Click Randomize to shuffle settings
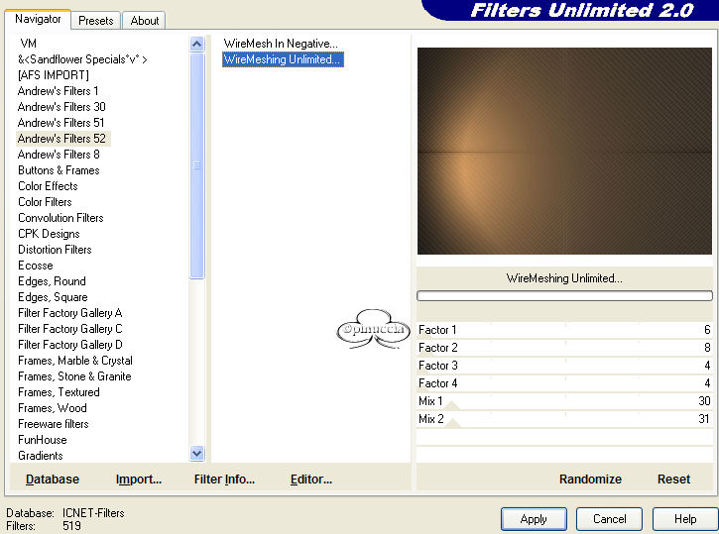719x534 pixels. point(590,480)
